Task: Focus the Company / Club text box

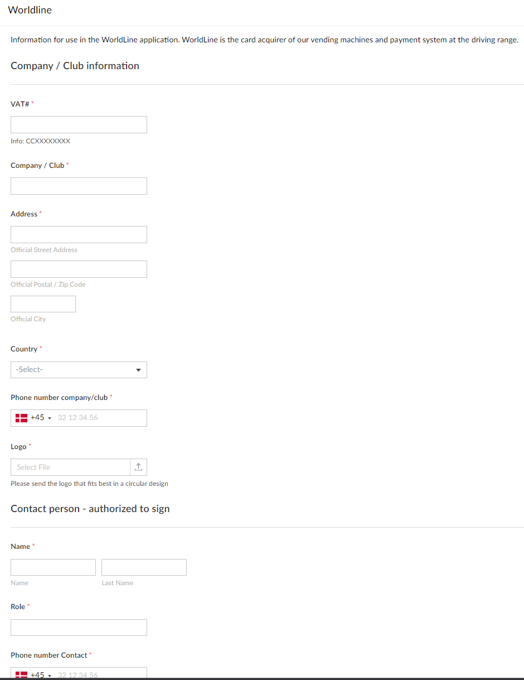Action: [x=79, y=186]
